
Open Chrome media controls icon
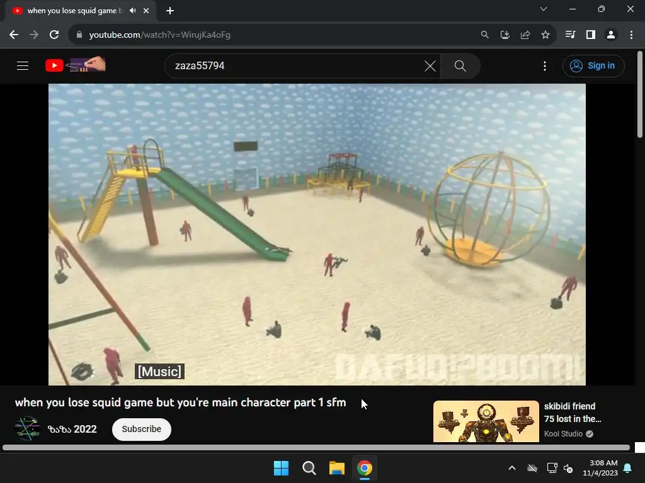point(570,35)
